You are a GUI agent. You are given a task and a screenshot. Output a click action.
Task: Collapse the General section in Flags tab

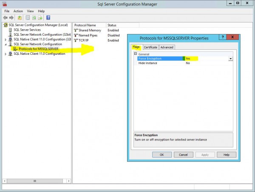click(x=136, y=54)
